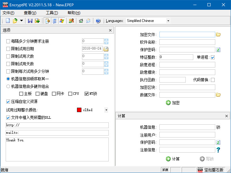The image size is (231, 173).
Task: Click the 写锁 button
Action: (206, 159)
